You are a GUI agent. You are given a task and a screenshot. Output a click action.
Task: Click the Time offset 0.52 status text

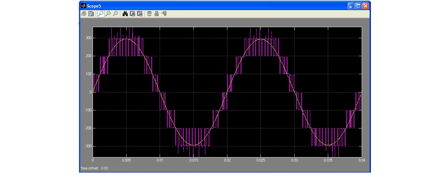[x=94, y=168]
